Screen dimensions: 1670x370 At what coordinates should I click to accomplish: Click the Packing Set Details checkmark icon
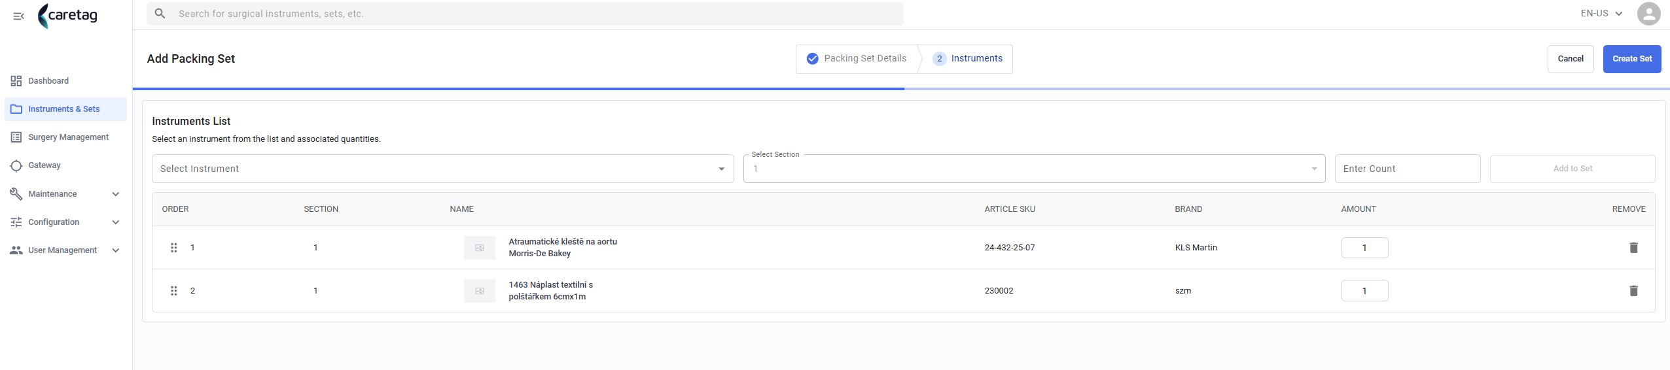(812, 59)
